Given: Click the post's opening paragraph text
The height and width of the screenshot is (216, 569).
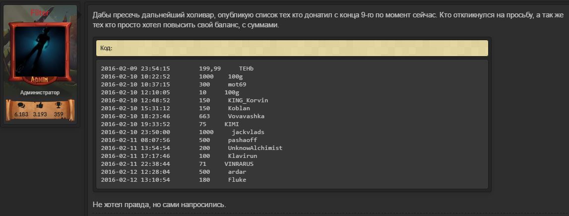Looking at the screenshot, I should pyautogui.click(x=327, y=20).
